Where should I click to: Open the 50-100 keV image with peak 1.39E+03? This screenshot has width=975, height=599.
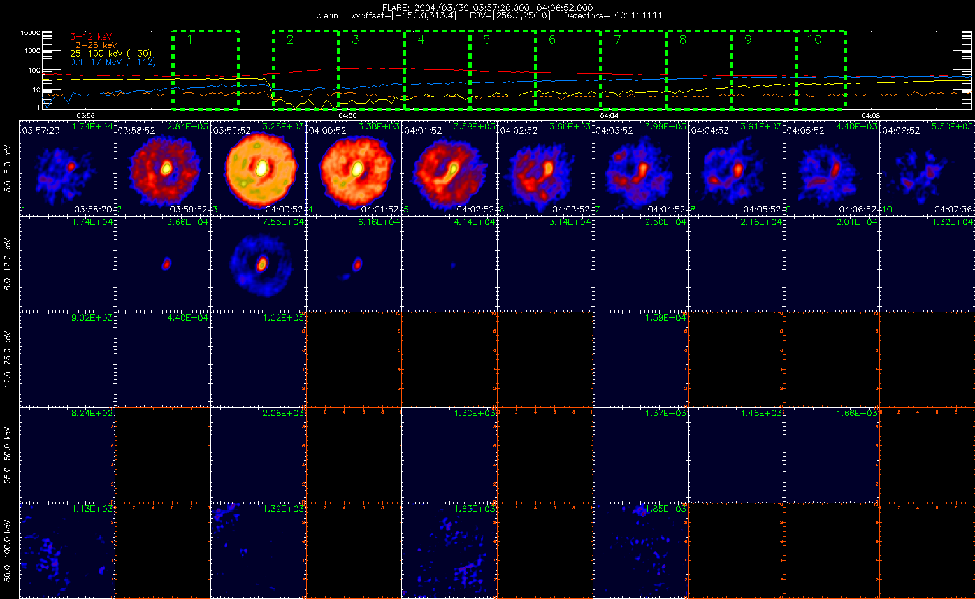pos(258,550)
